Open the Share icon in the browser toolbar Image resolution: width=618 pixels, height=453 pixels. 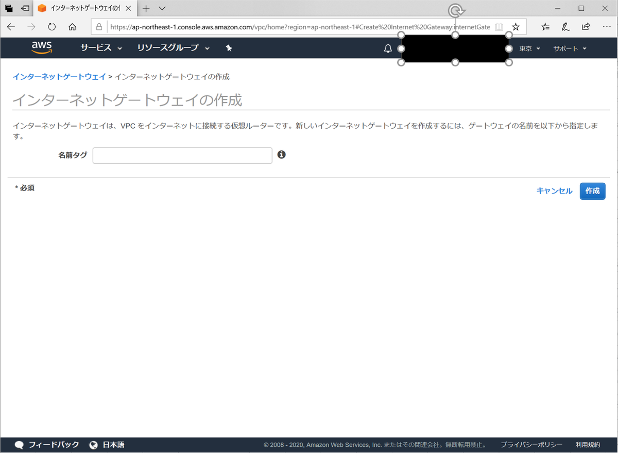pyautogui.click(x=586, y=26)
